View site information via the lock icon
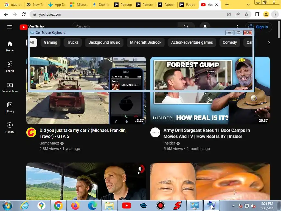This screenshot has width=281, height=211. [35, 14]
